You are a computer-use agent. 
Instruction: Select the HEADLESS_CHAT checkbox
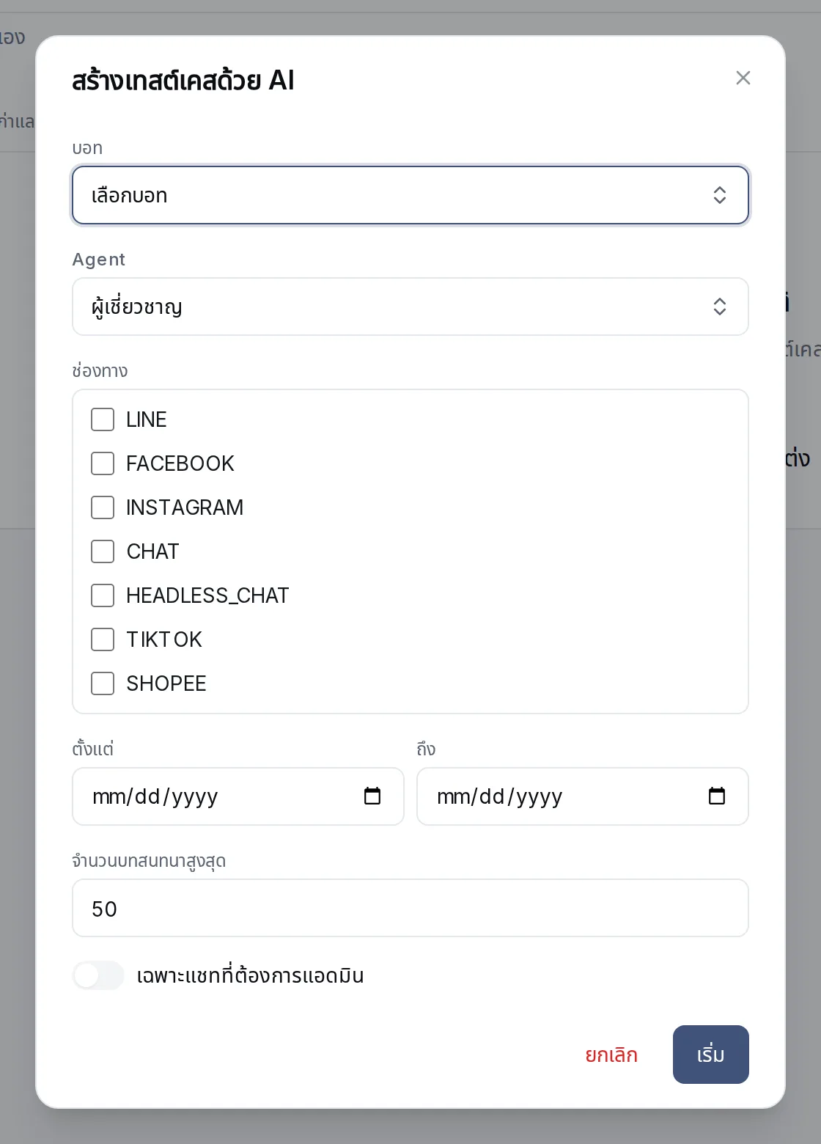coord(103,595)
